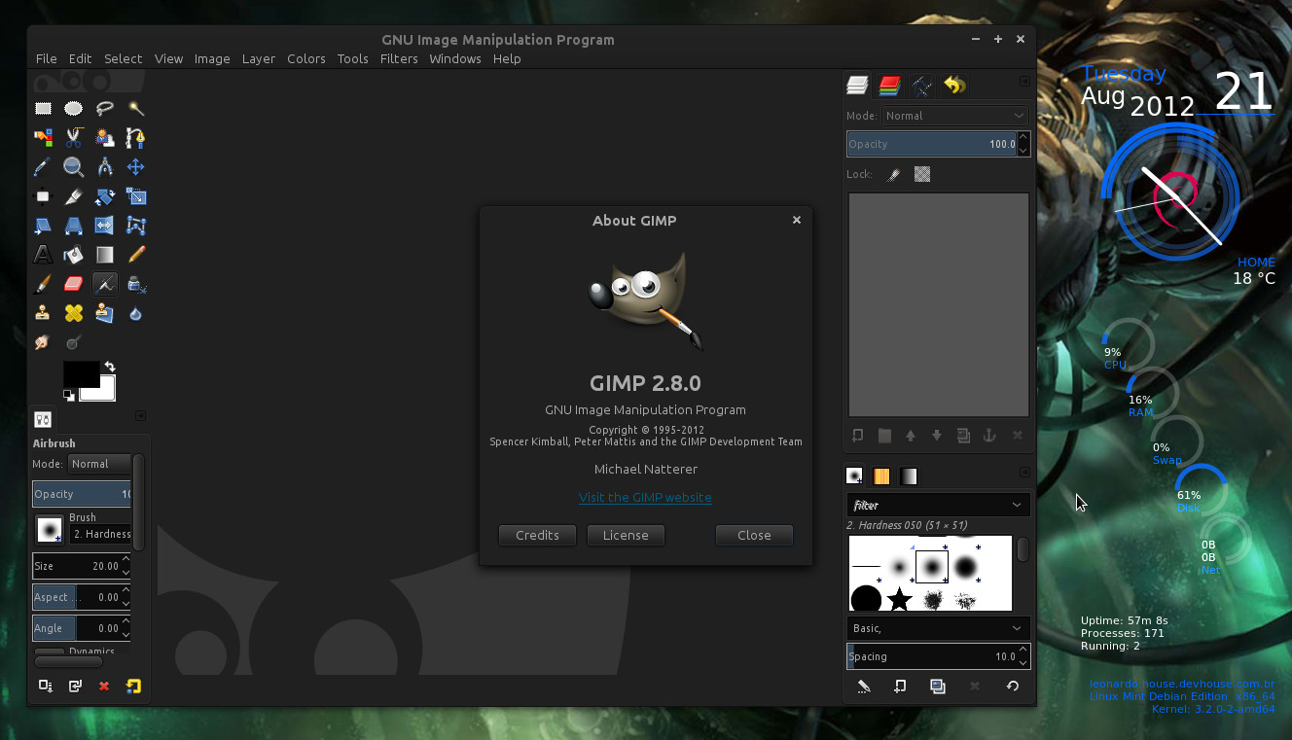
Task: Switch to the Gradients tab
Action: click(909, 476)
